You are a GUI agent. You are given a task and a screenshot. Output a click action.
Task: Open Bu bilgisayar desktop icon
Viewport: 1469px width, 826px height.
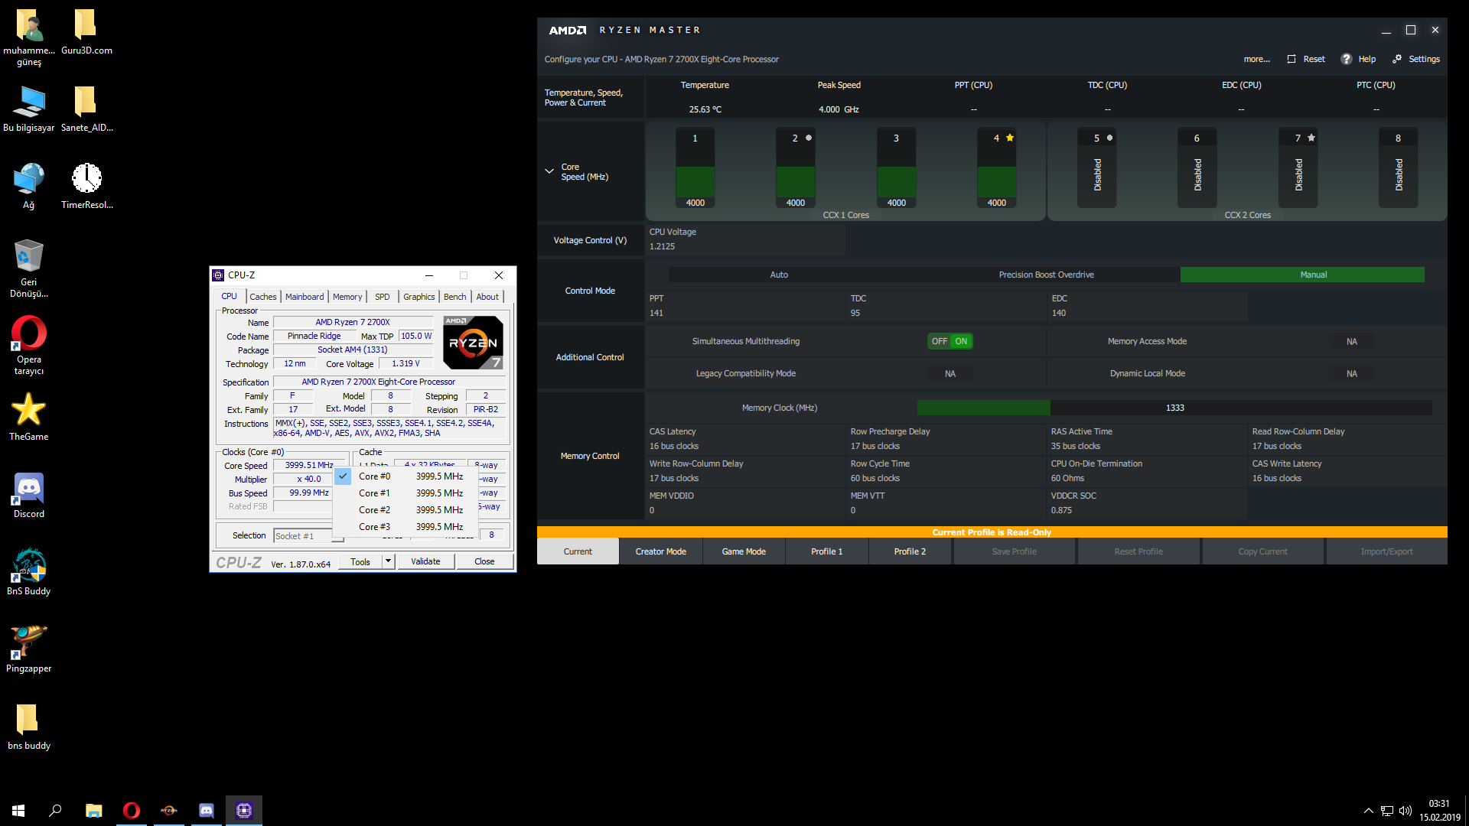[29, 109]
